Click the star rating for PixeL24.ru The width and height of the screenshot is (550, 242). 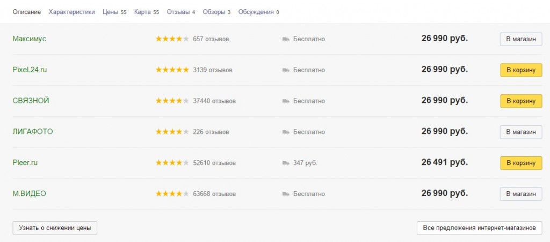172,70
